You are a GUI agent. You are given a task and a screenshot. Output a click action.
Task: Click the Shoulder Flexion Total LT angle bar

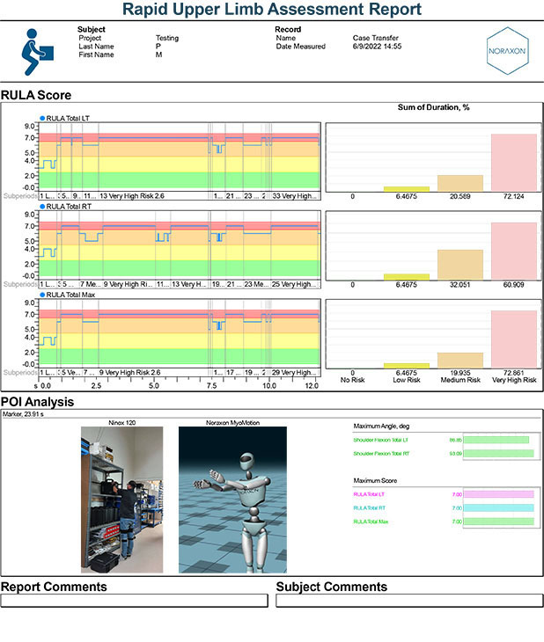[496, 440]
